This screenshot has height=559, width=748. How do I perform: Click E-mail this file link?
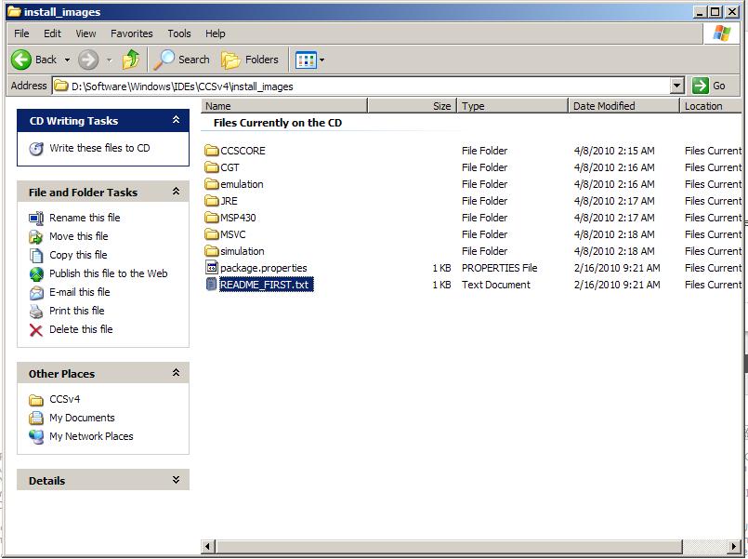(80, 292)
